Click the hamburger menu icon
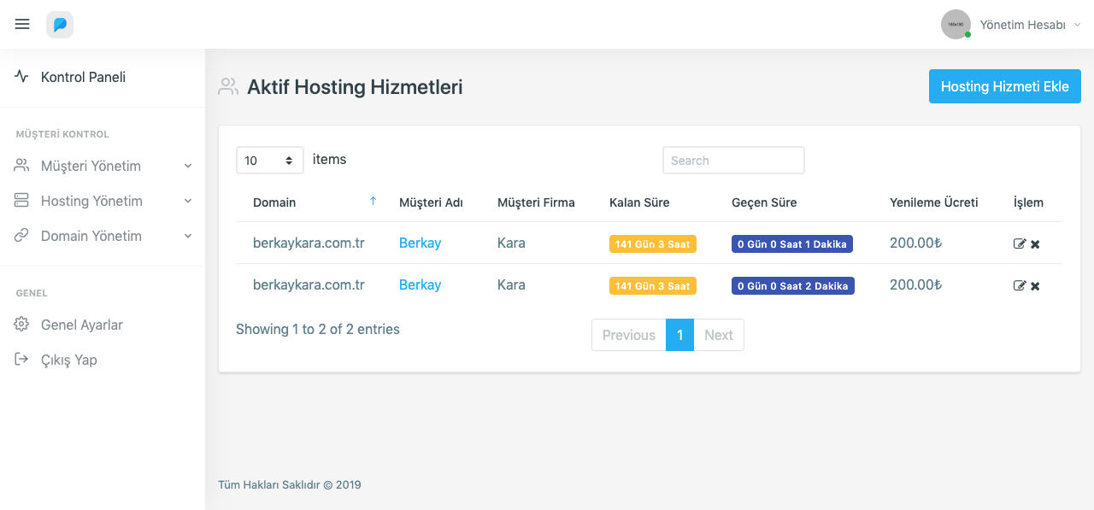1094x510 pixels. (22, 25)
